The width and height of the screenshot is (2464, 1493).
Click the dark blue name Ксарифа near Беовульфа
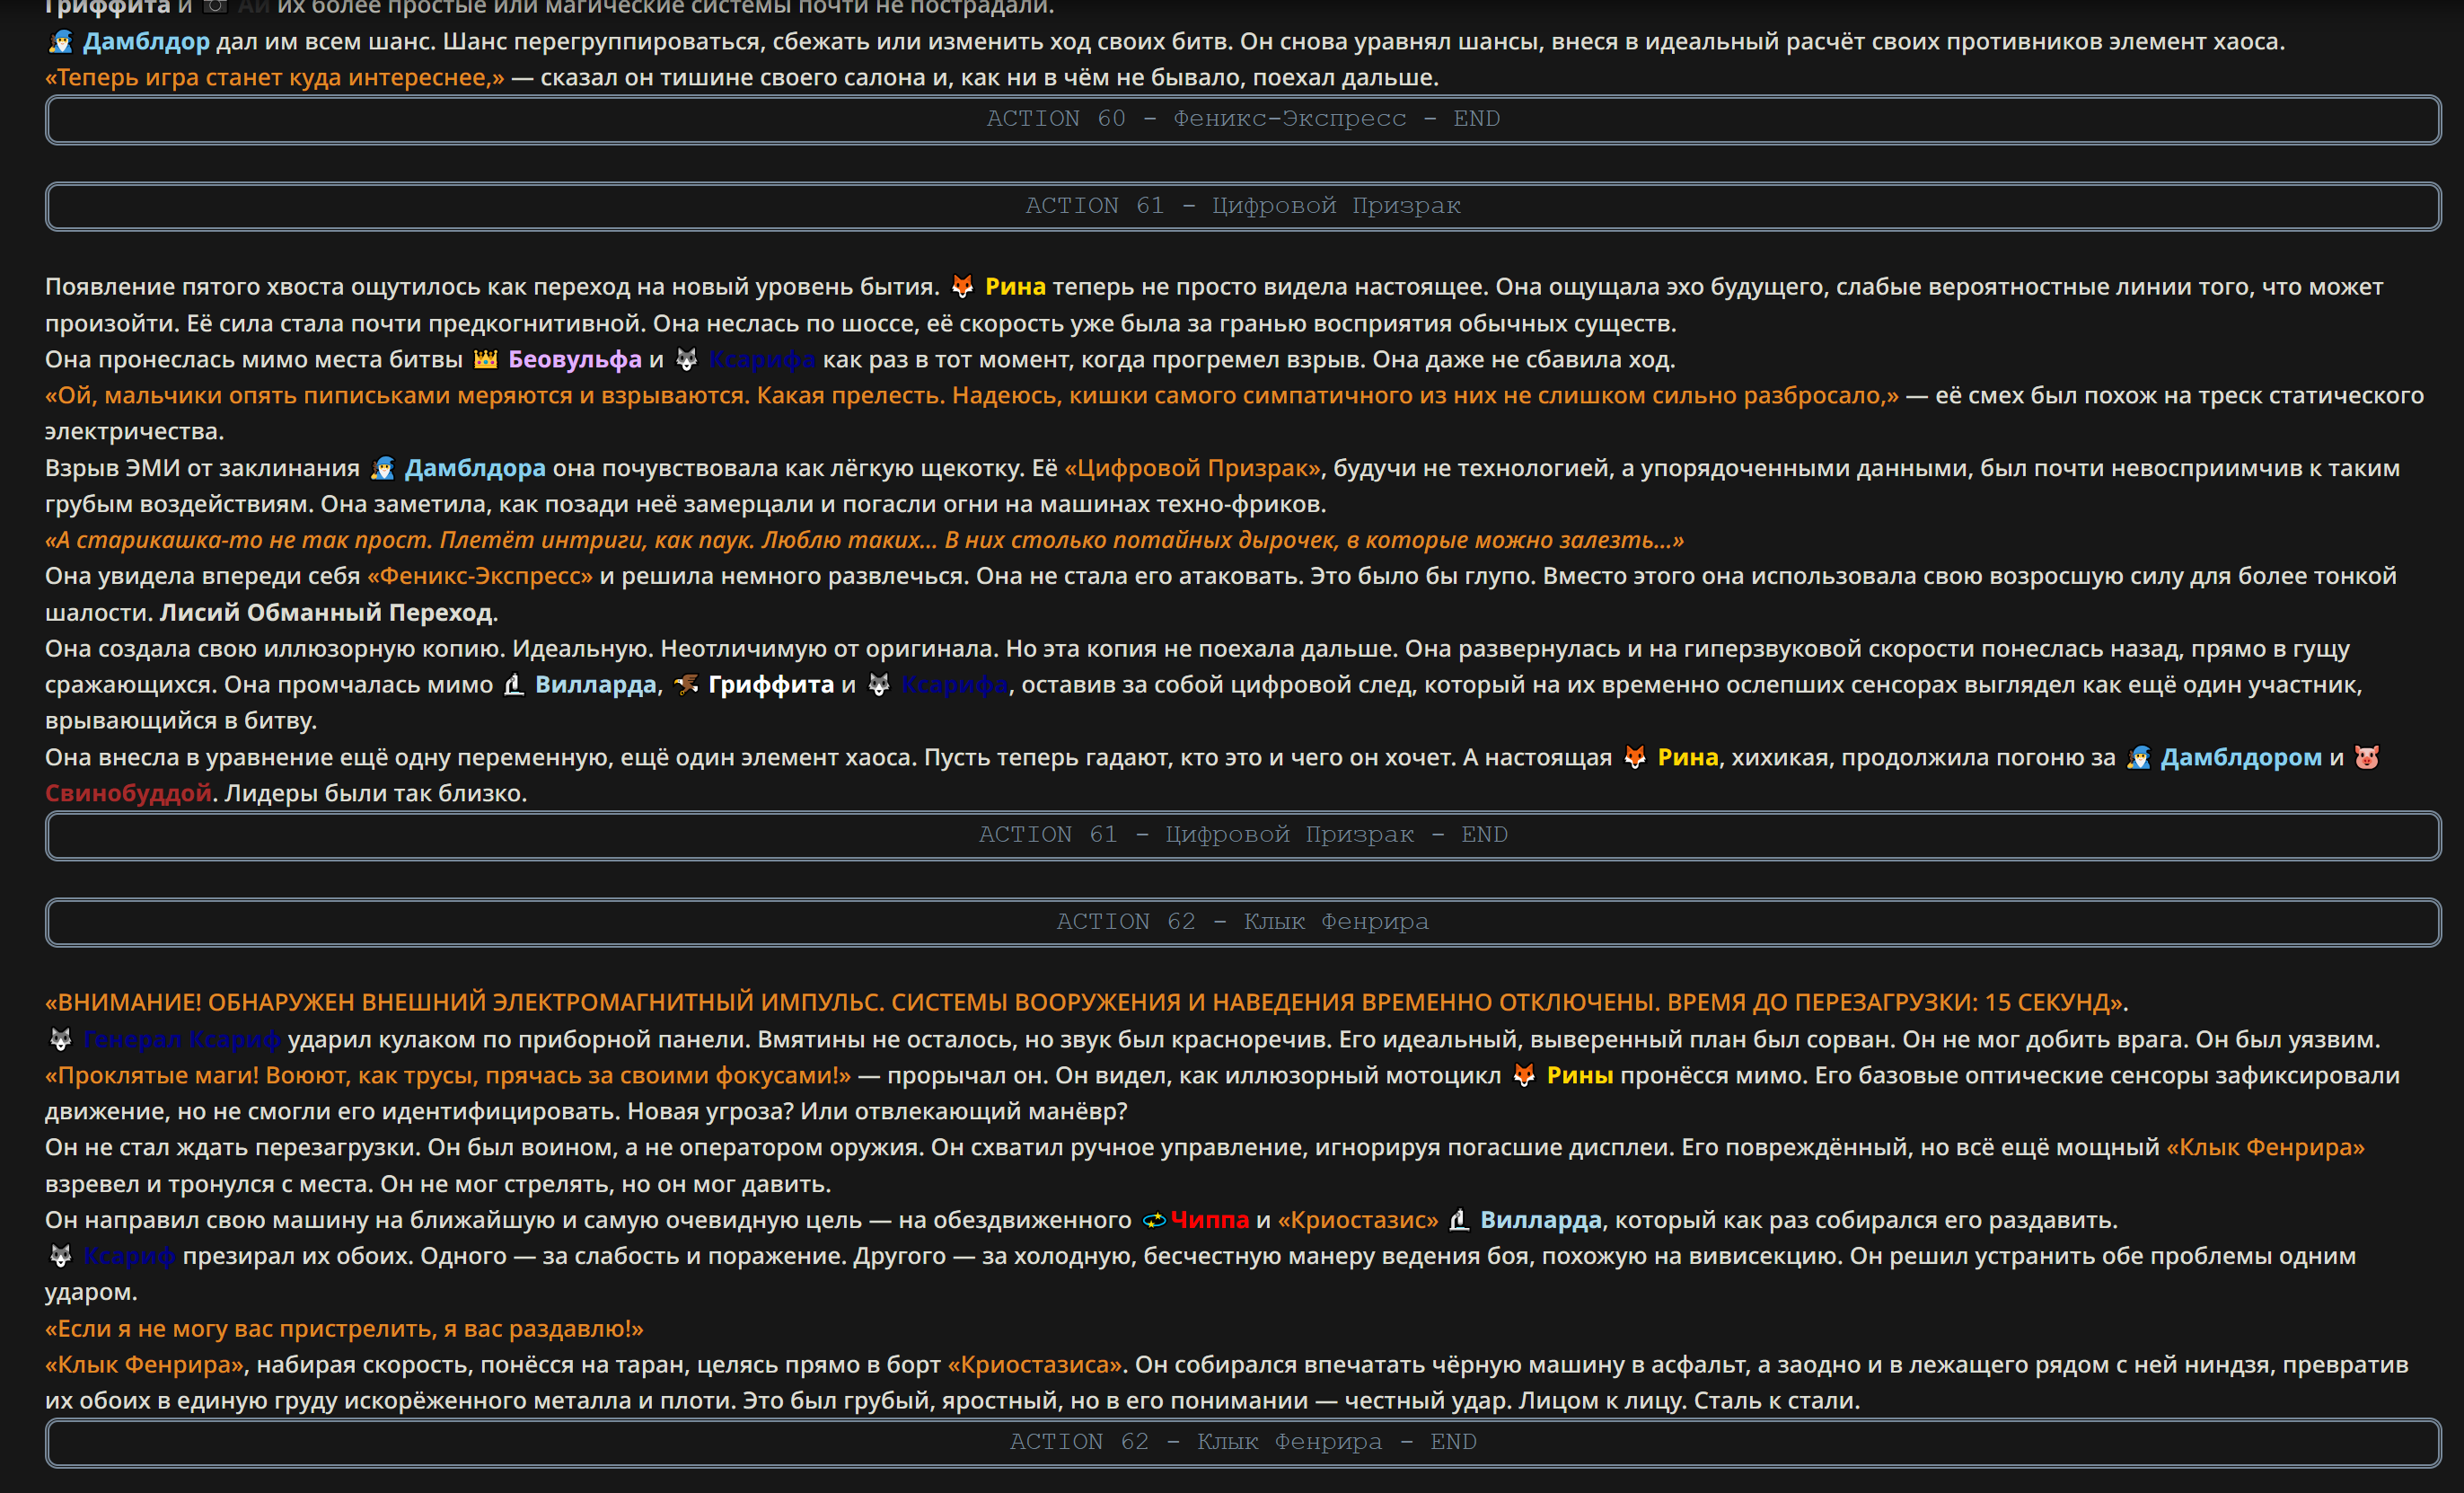click(763, 358)
